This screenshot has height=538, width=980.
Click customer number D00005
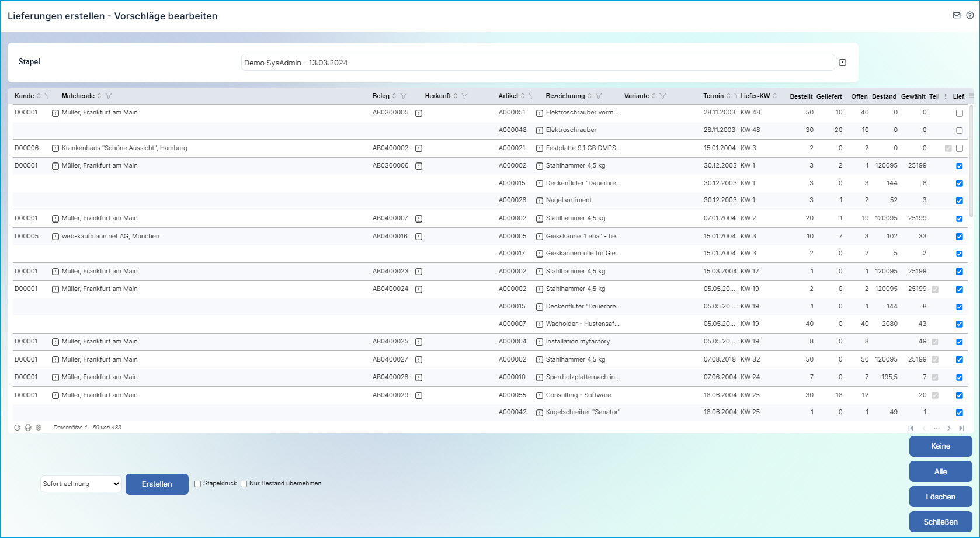point(27,237)
